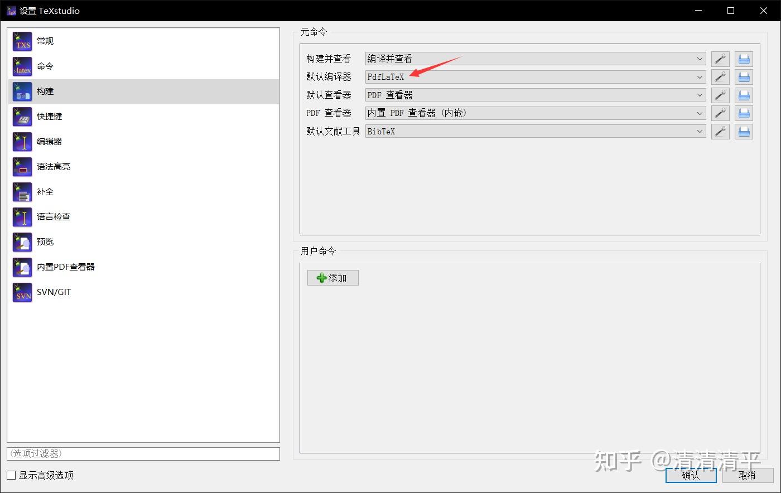Click the wrench icon beside PDF 查看器

tap(720, 113)
